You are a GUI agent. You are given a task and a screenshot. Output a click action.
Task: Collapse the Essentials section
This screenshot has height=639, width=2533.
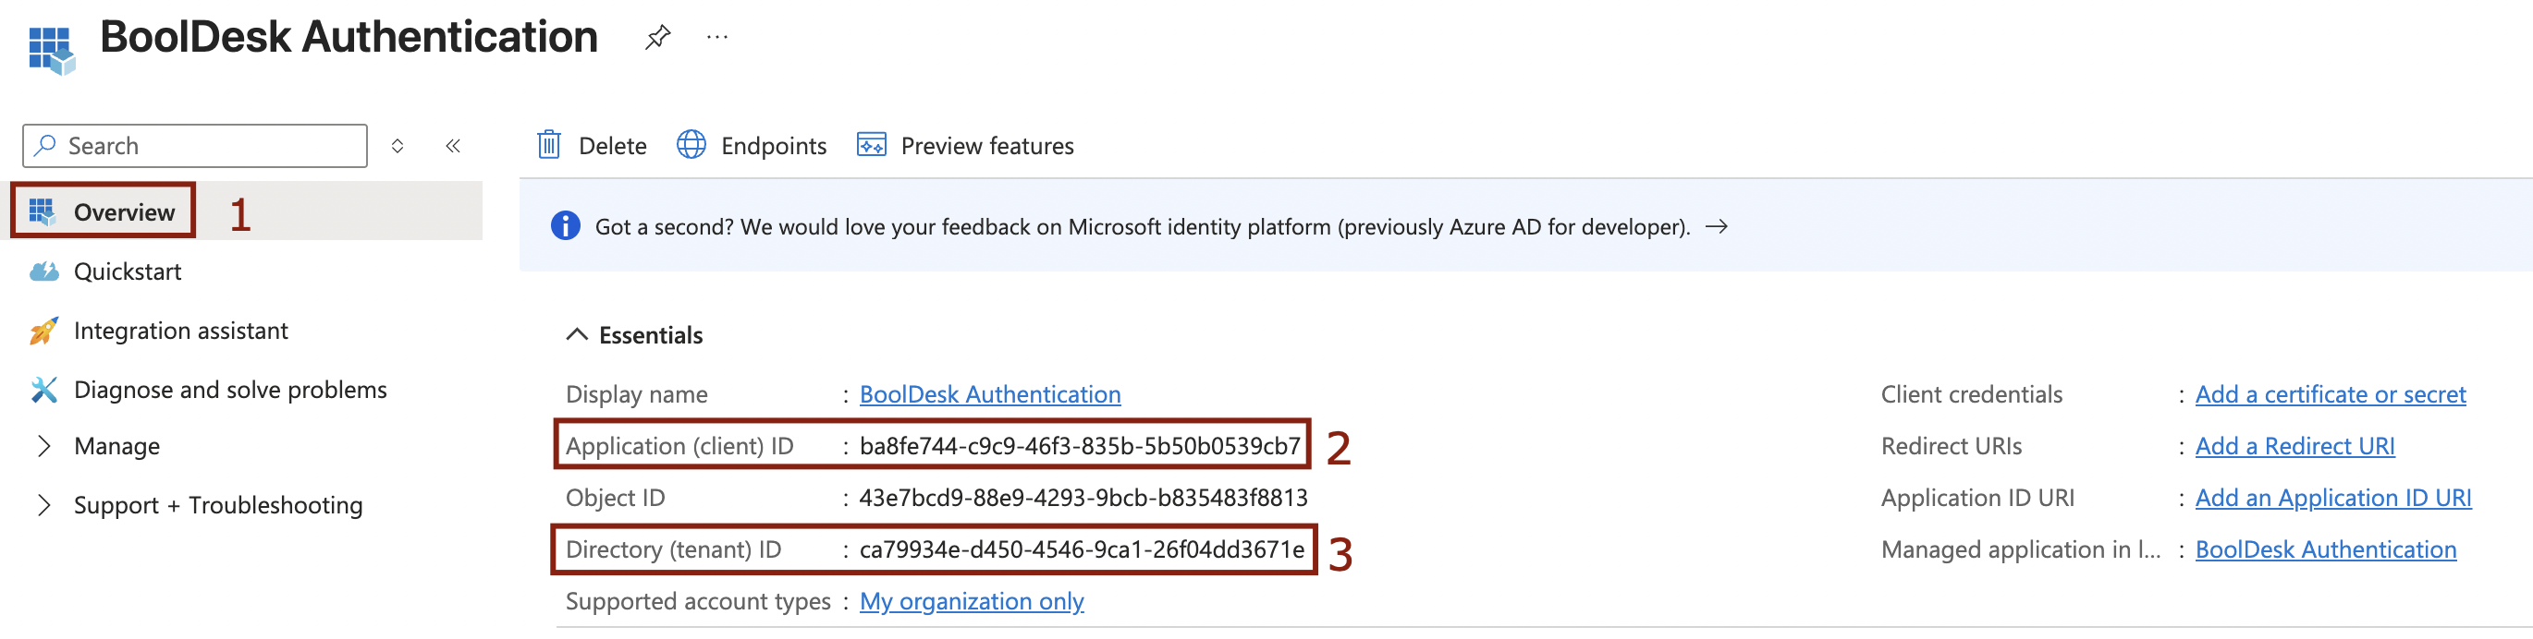[x=577, y=336]
